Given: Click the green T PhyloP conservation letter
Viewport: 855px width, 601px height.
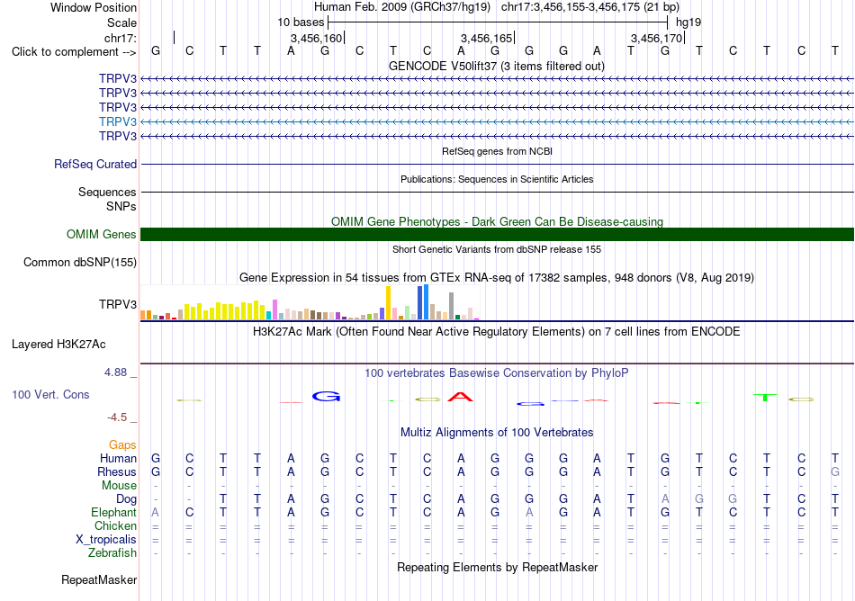Looking at the screenshot, I should click(765, 397).
